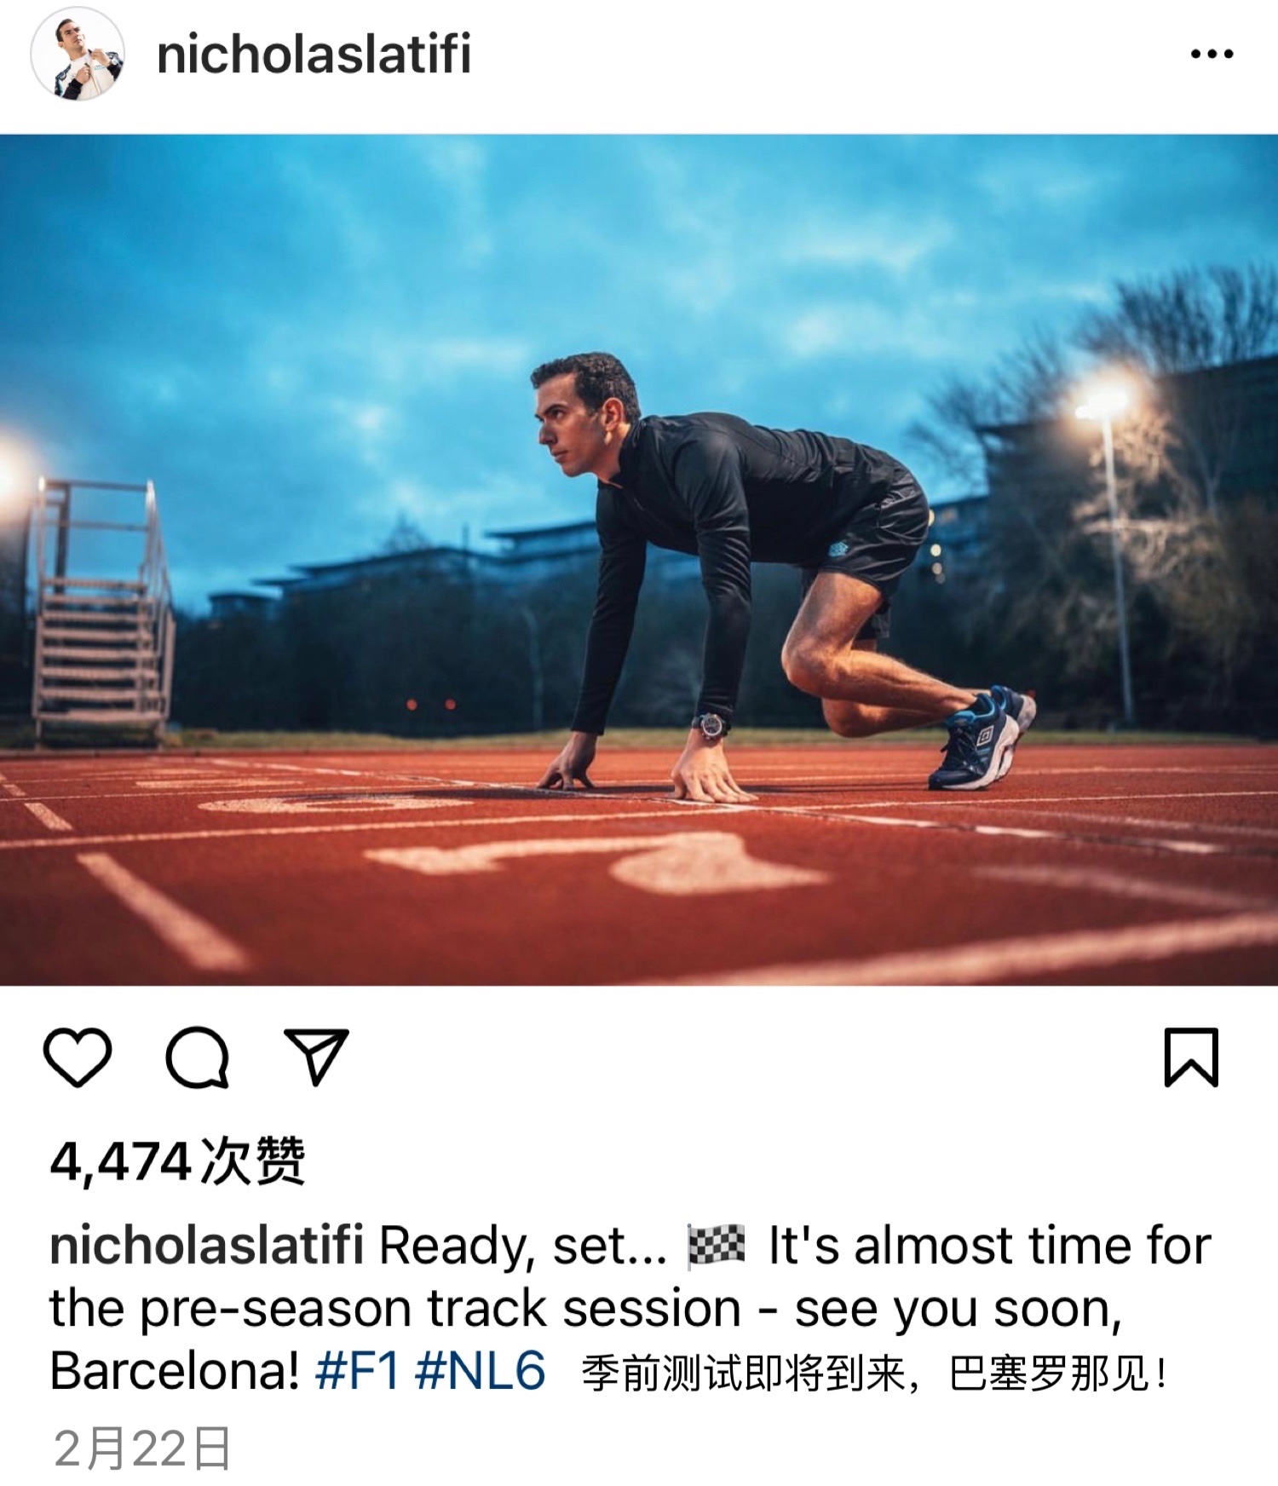Tap nicholaslatifi username in the caption
The image size is (1278, 1486).
(207, 1245)
